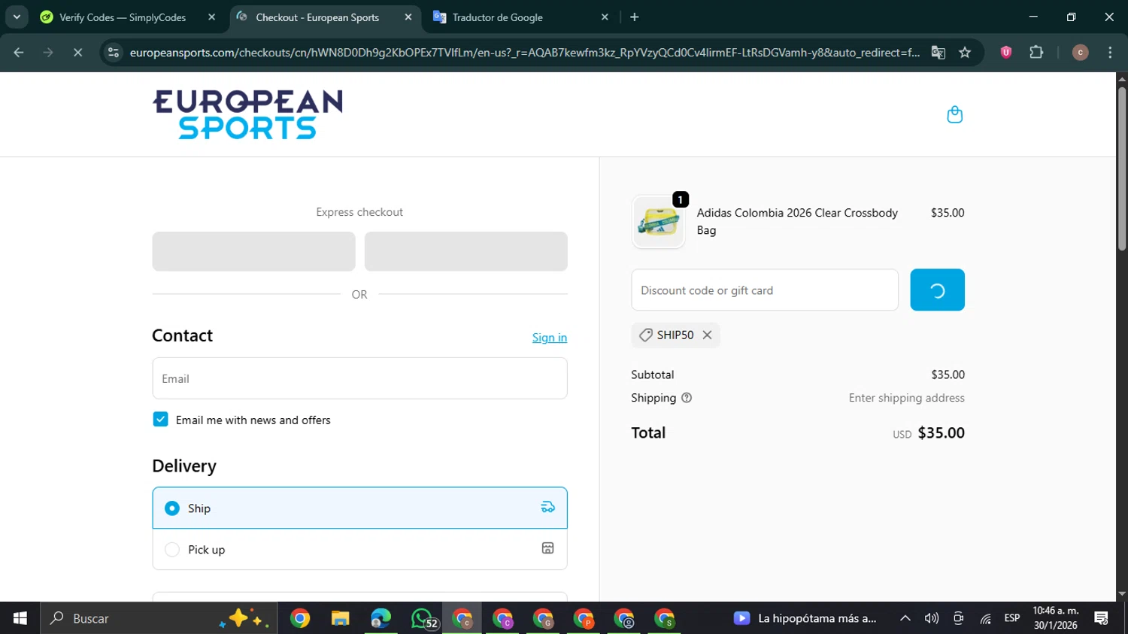The image size is (1128, 634).
Task: Open the Chrome profile avatar
Action: tap(1080, 53)
